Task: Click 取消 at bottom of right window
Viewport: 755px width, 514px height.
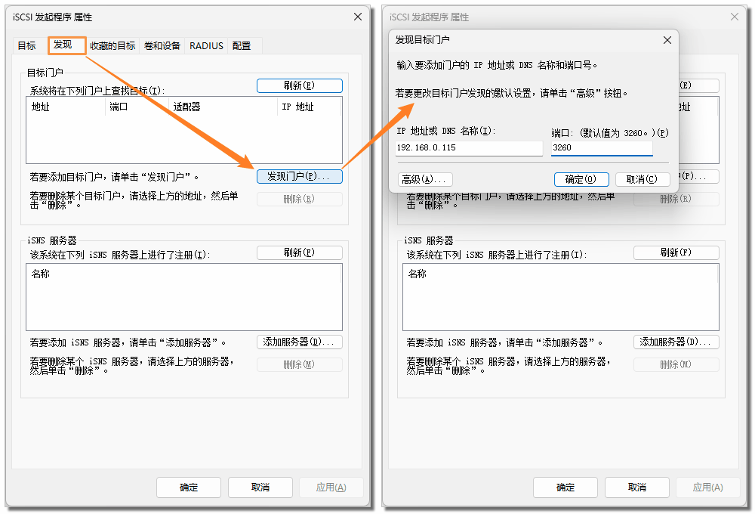Action: [637, 488]
